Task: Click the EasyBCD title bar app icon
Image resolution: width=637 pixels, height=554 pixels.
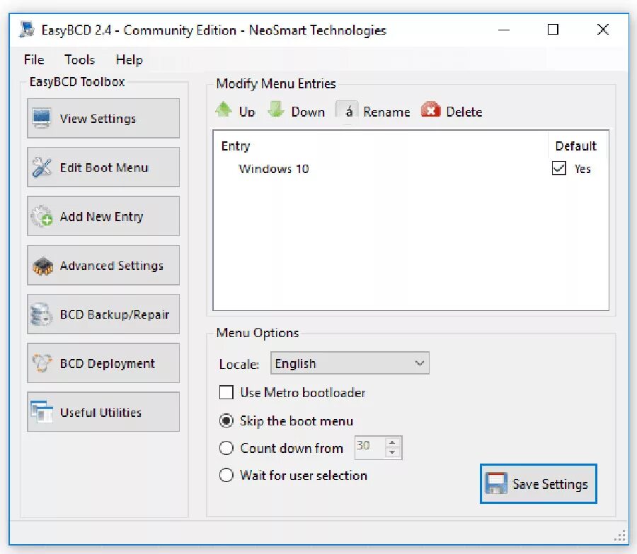Action: pos(27,30)
